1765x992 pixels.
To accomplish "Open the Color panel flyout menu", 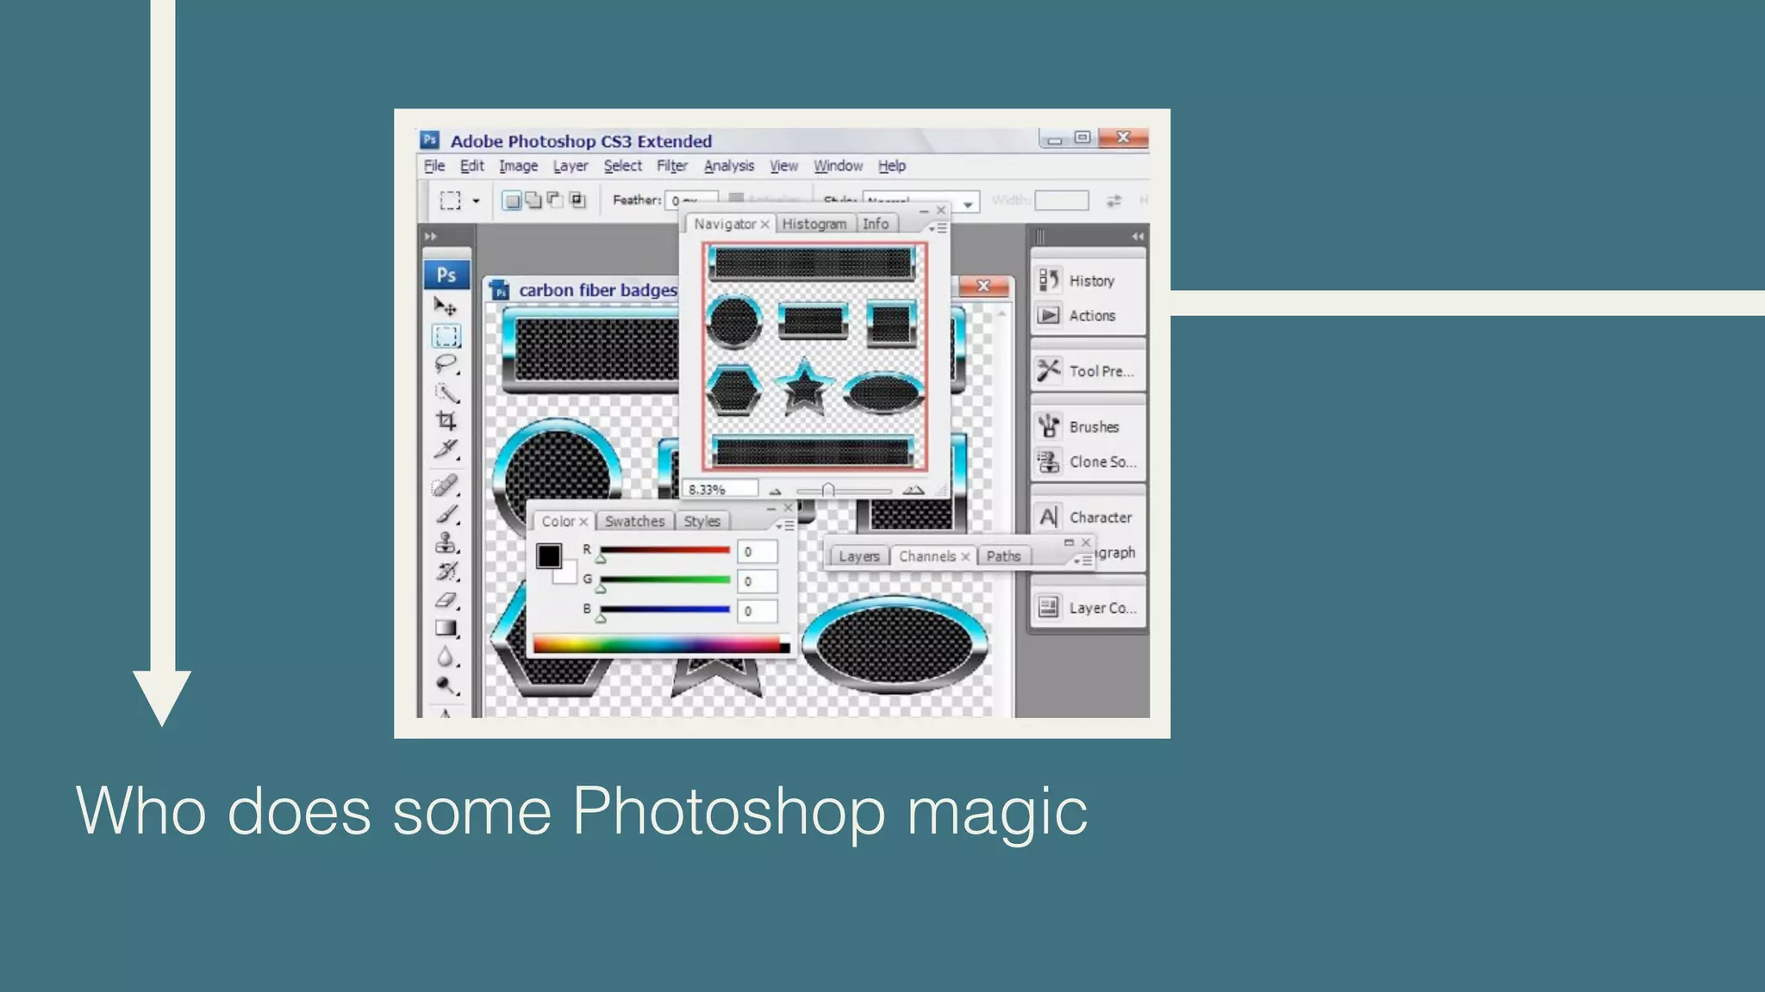I will [785, 525].
